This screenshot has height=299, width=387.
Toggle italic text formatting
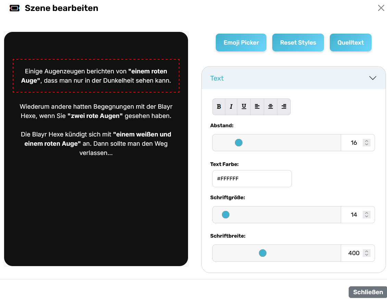[231, 107]
